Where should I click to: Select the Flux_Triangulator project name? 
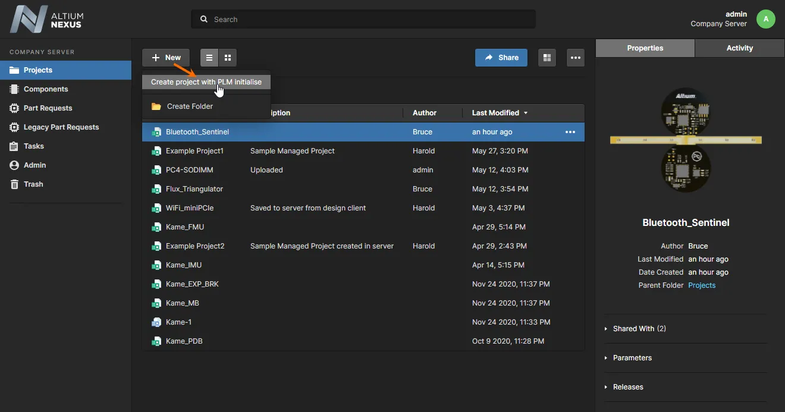click(194, 189)
